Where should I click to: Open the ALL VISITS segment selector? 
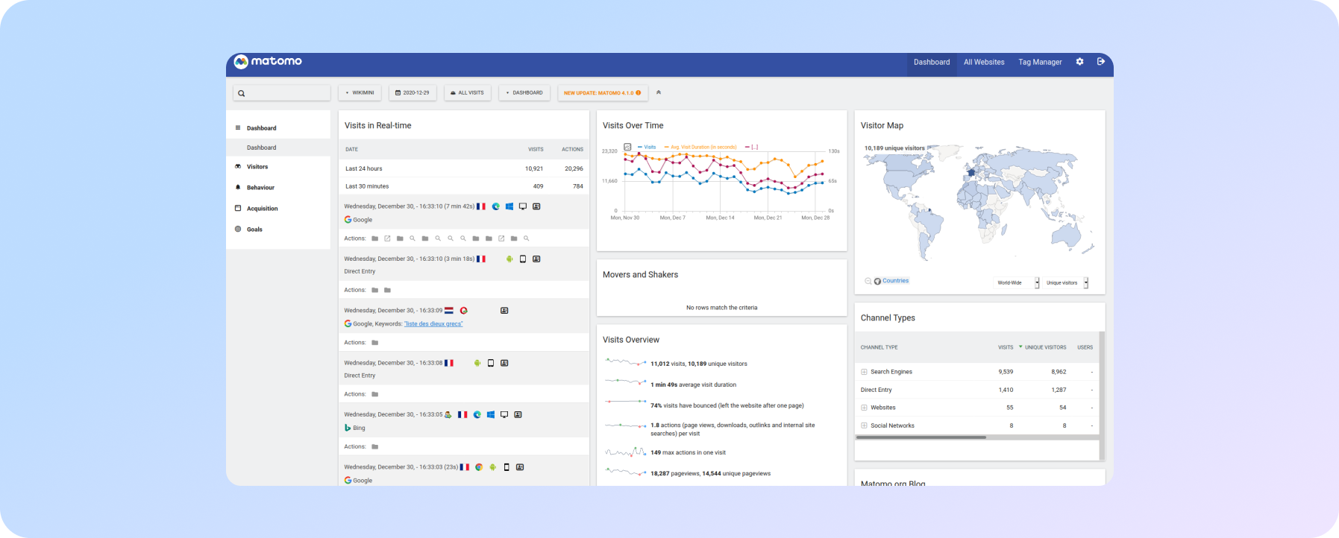[468, 92]
